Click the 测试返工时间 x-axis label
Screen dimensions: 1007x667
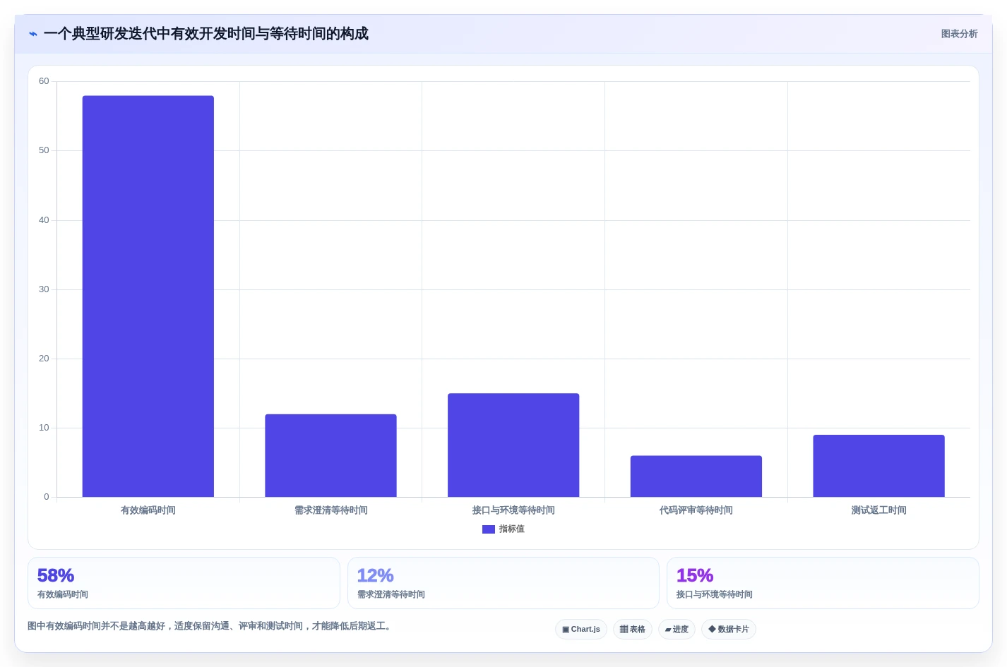[x=879, y=510]
